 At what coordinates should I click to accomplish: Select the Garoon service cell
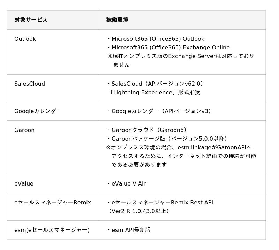(x=24, y=130)
